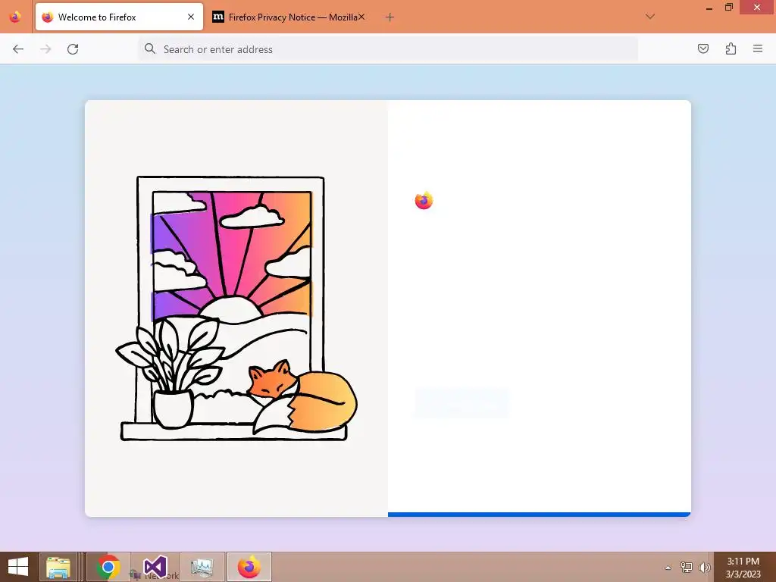Click the search magnifier icon in address bar
This screenshot has height=582, width=776.
[149, 48]
